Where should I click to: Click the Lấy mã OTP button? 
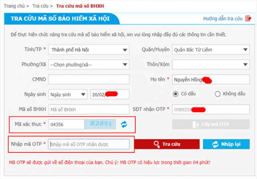(211, 124)
